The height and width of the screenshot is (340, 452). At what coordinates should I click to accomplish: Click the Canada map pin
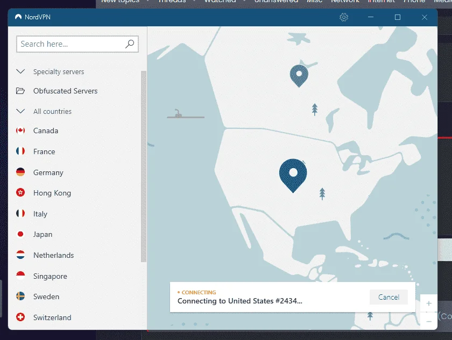point(299,76)
